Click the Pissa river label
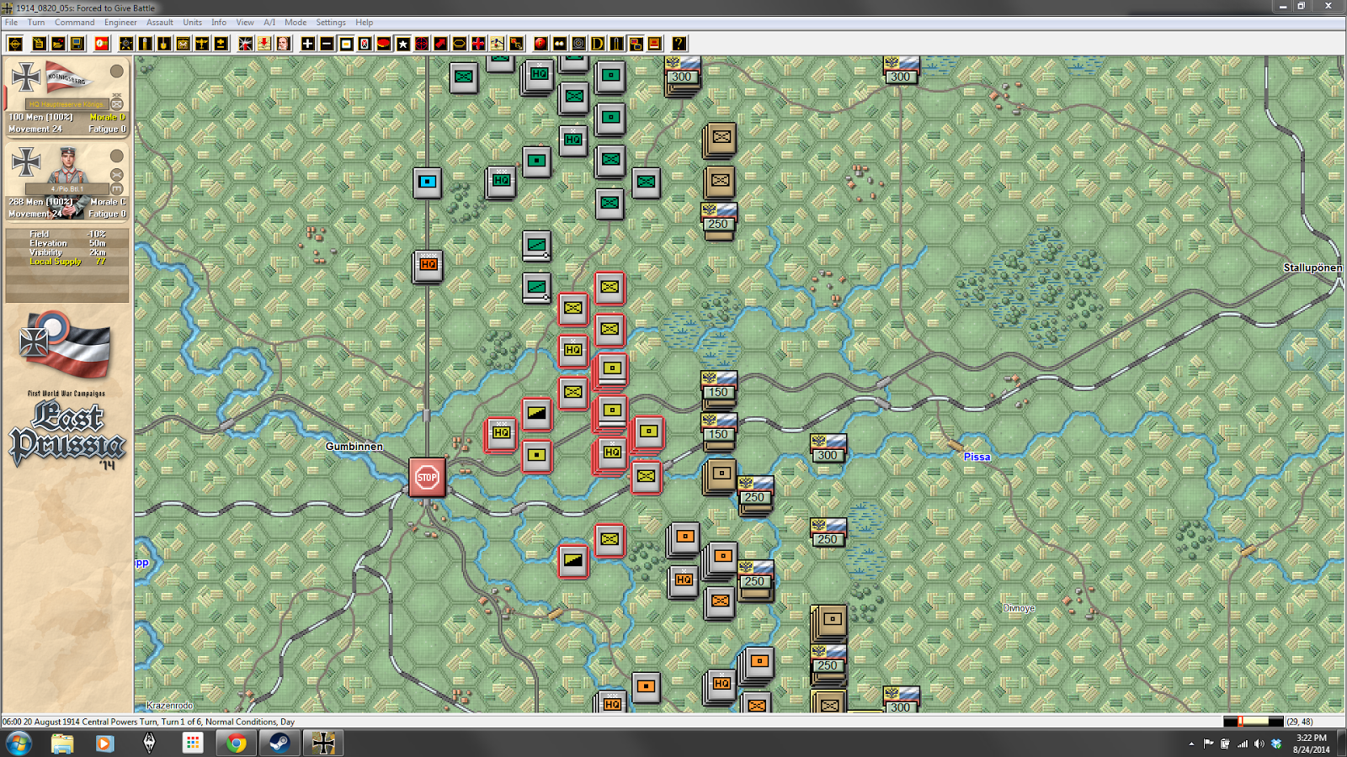 [977, 457]
